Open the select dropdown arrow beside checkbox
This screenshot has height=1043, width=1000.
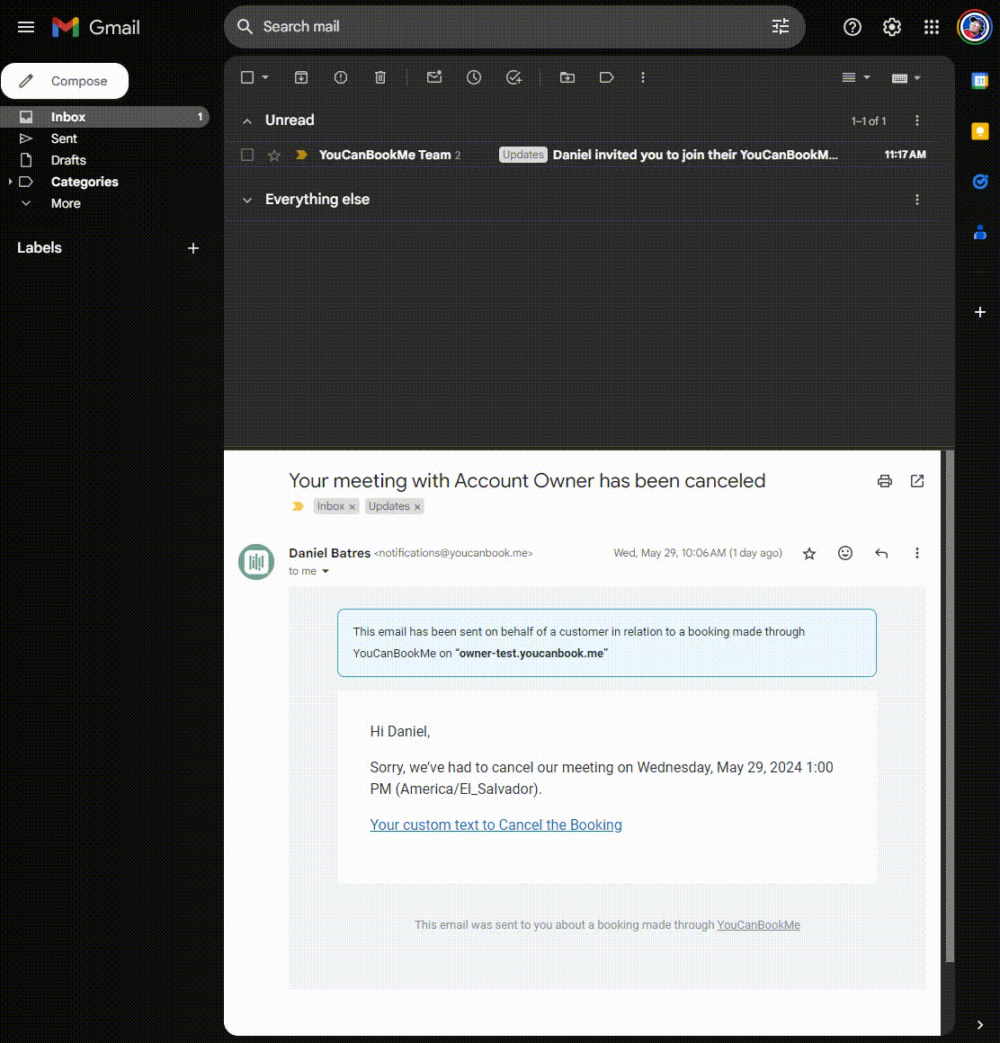point(264,77)
